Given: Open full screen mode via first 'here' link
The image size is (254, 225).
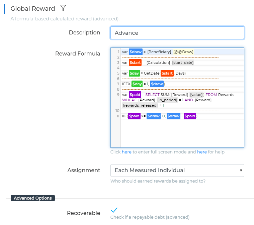Looking at the screenshot, I should (x=126, y=152).
